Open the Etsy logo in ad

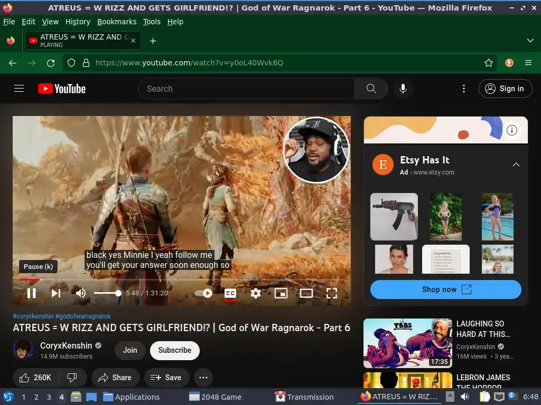pos(383,165)
